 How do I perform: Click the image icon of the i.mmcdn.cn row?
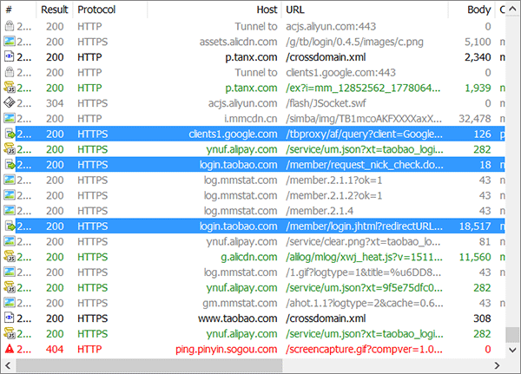(10, 118)
